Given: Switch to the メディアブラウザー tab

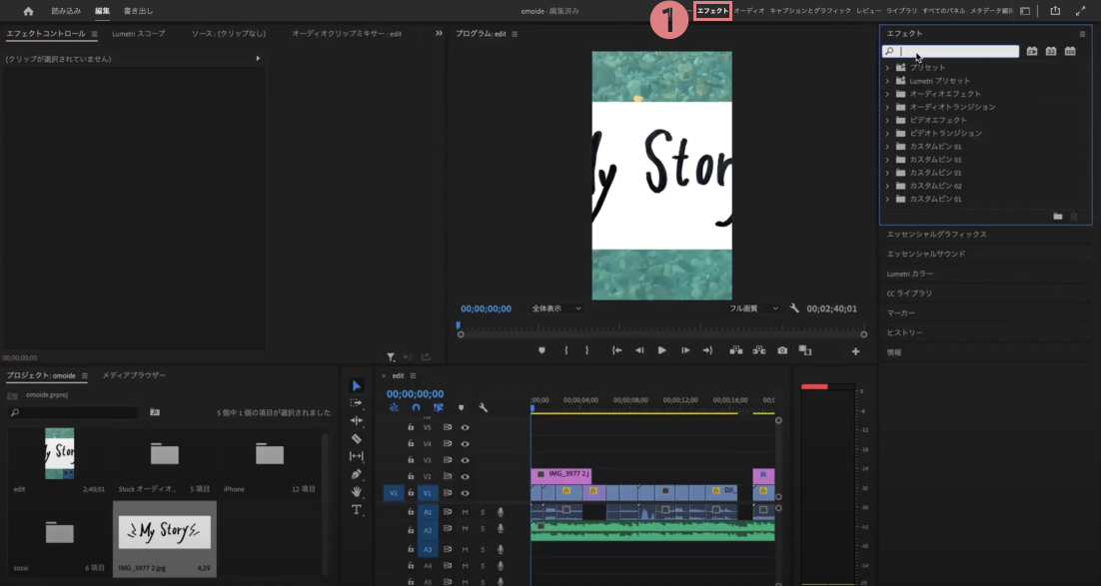Looking at the screenshot, I should 134,375.
